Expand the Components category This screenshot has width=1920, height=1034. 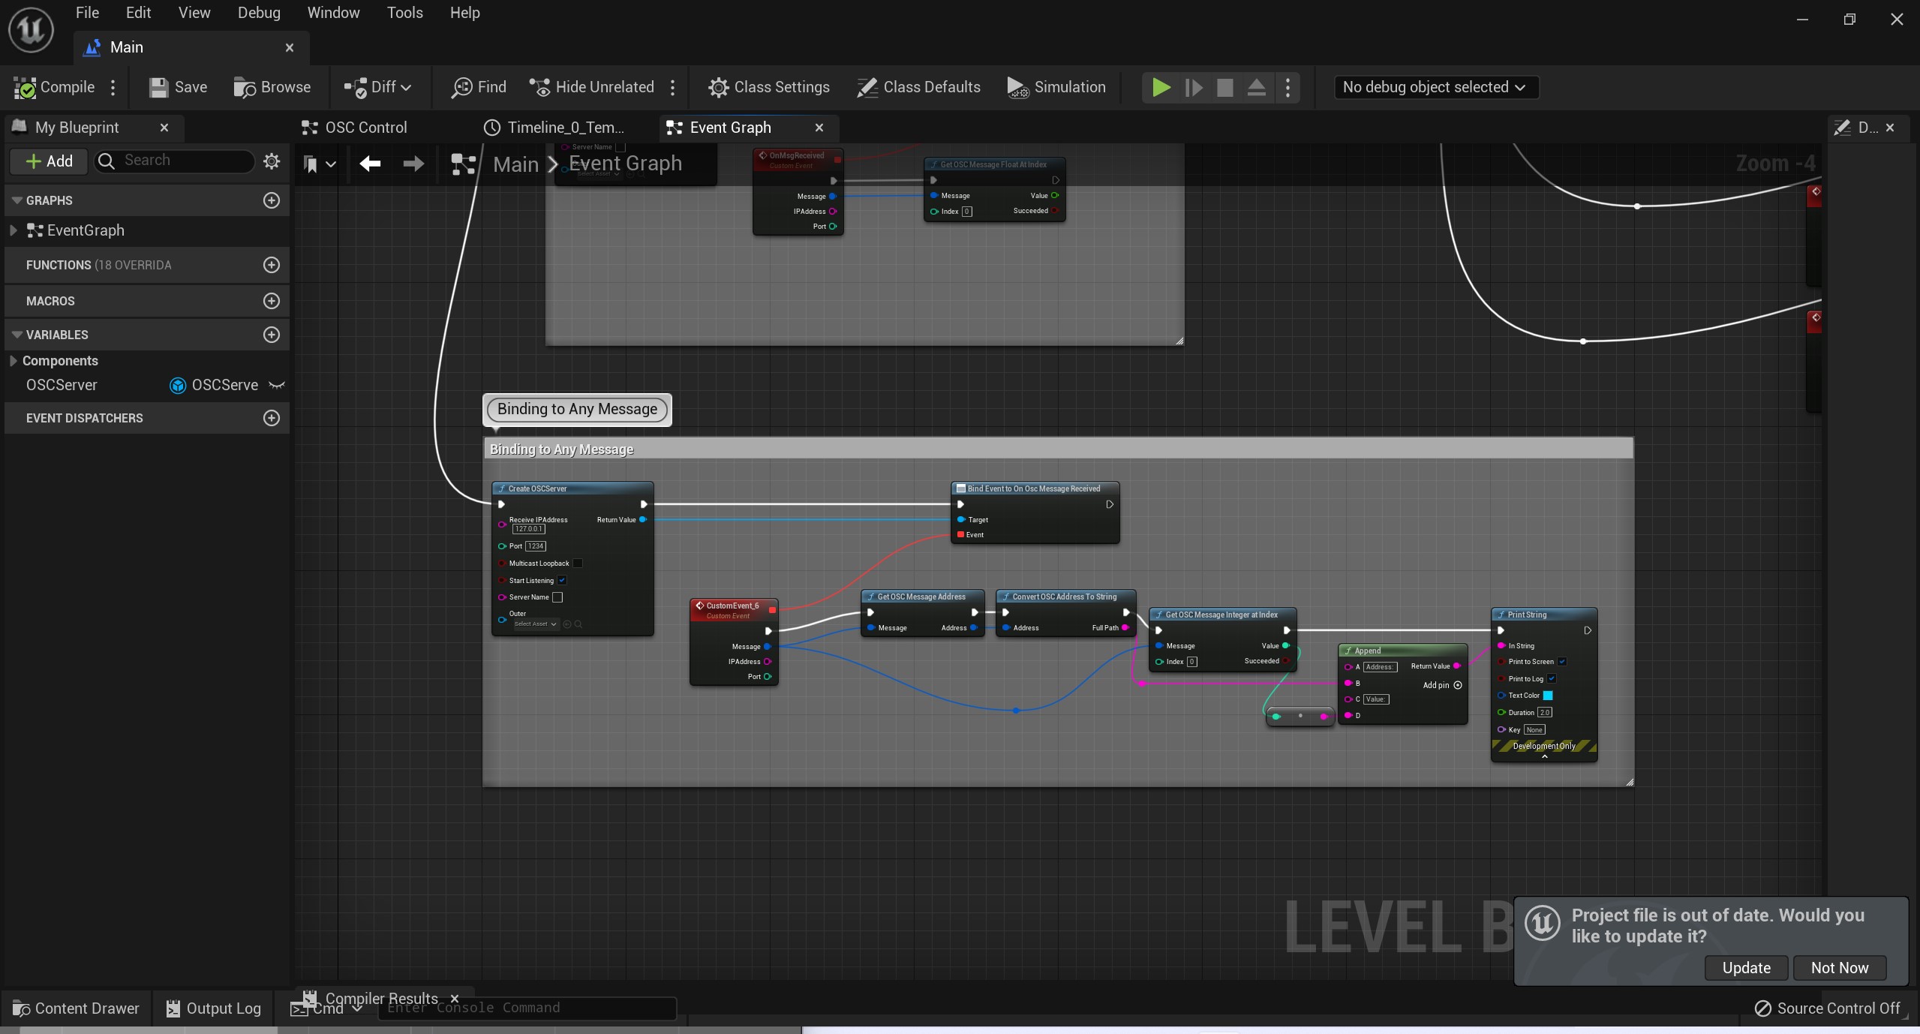tap(14, 361)
